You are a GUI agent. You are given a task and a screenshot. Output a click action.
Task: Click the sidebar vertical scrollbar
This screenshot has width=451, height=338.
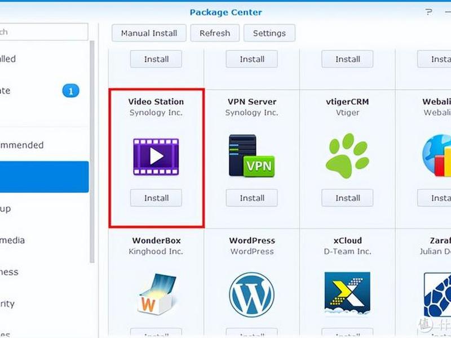coord(92,152)
